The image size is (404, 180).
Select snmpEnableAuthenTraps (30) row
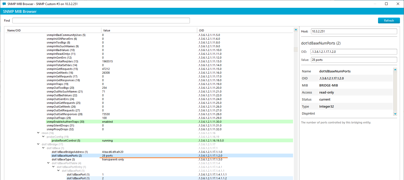click(x=169, y=122)
